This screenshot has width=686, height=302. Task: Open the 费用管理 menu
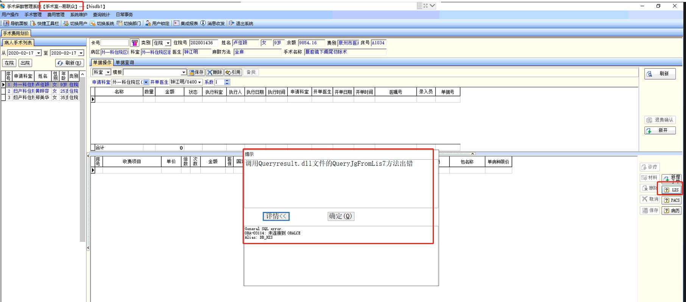(56, 15)
